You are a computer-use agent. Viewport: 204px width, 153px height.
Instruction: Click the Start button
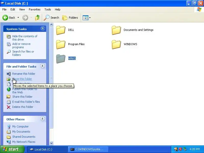tap(12, 149)
